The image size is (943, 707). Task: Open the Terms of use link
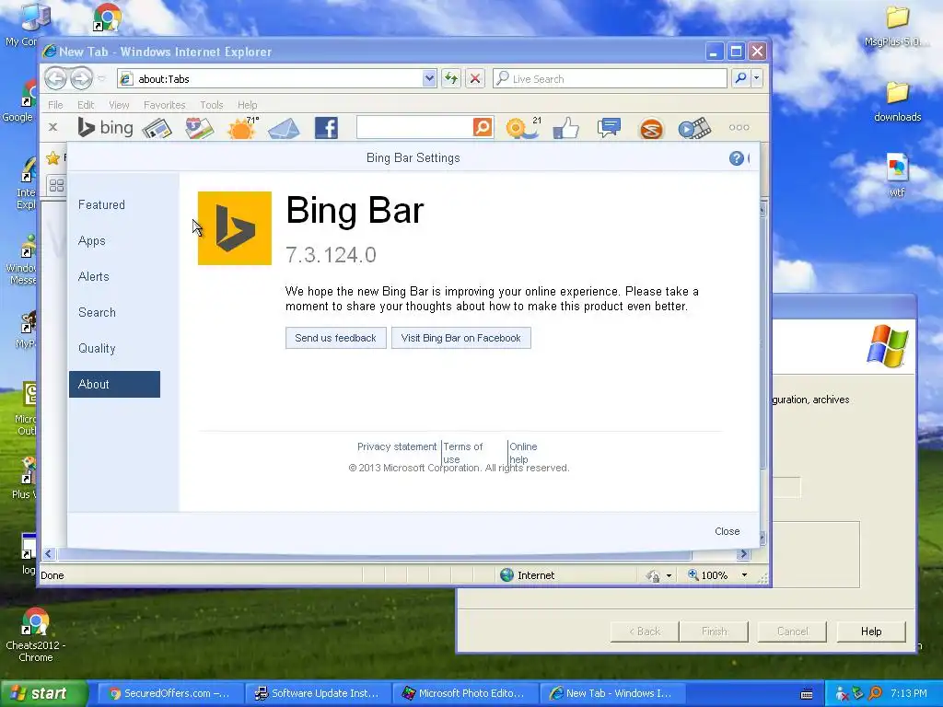[x=462, y=453]
